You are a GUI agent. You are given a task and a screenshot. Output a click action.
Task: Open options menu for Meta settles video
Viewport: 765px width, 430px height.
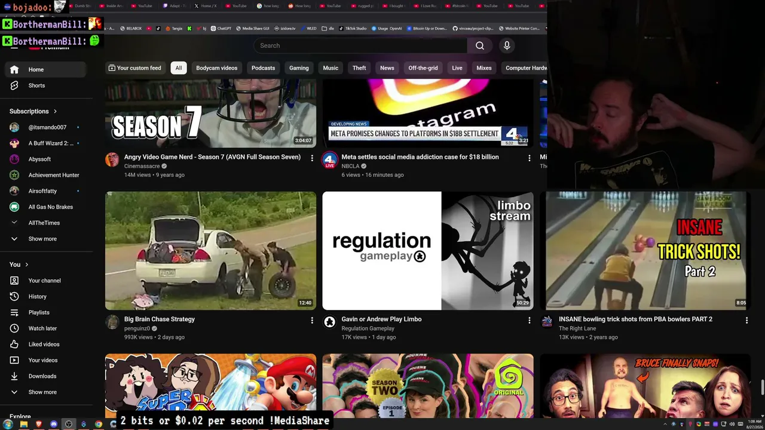point(529,158)
